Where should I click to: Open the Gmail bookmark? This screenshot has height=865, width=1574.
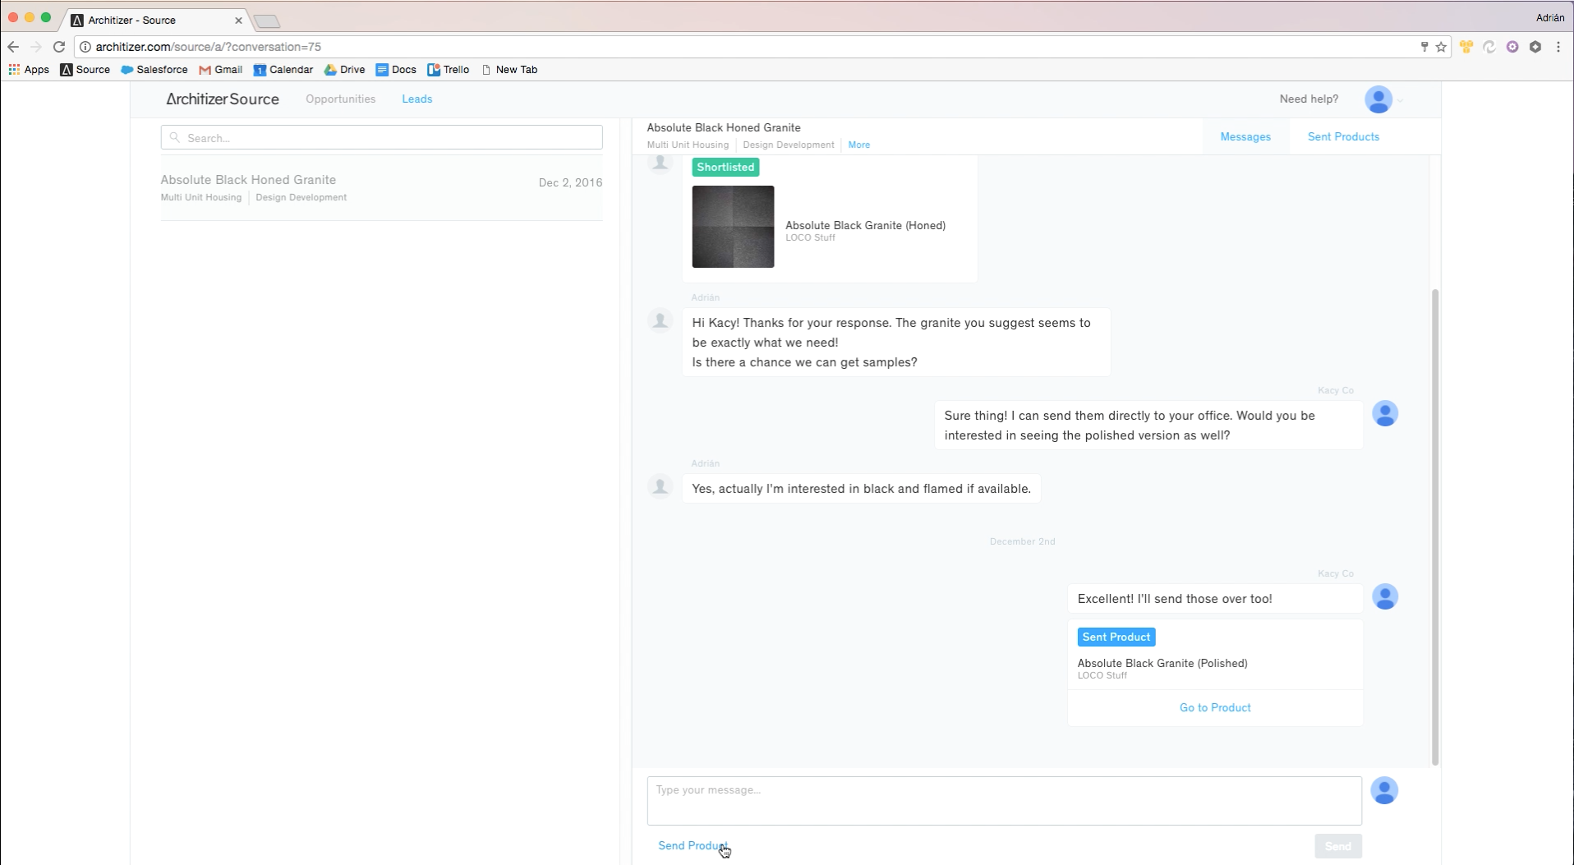[x=220, y=70]
